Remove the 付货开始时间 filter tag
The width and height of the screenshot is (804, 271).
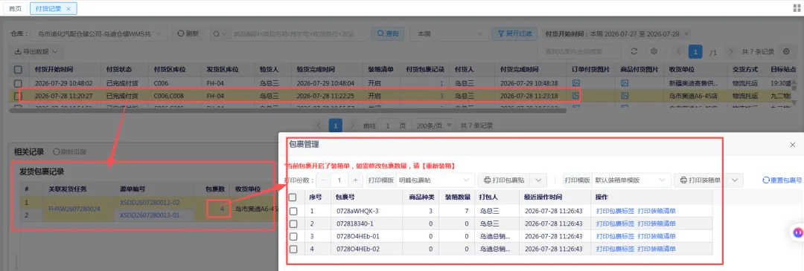pos(686,33)
